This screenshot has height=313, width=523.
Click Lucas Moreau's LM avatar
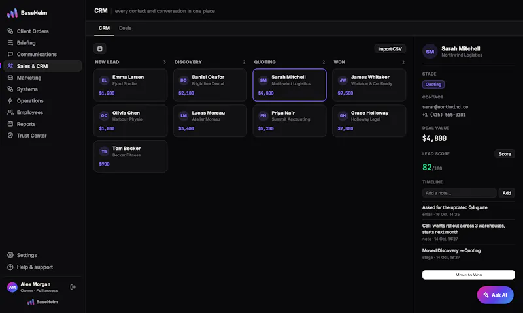point(184,116)
